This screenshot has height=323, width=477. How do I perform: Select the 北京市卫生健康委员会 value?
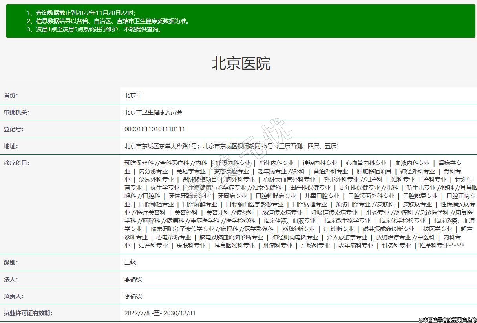153,112
